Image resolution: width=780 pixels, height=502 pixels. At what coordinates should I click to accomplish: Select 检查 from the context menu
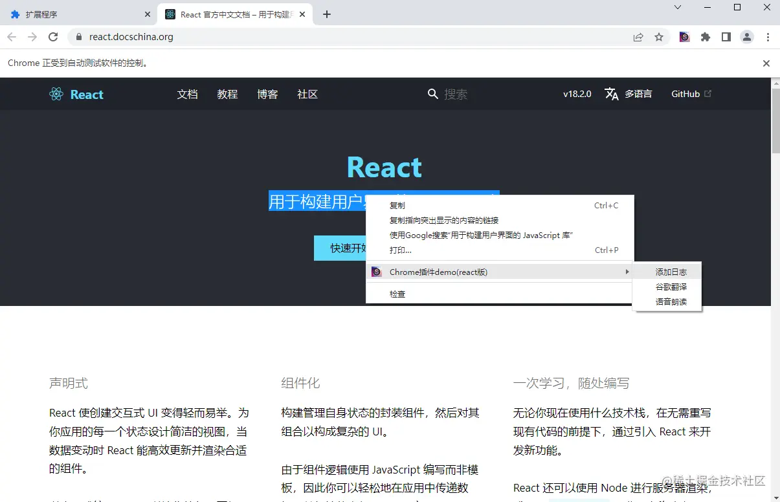click(x=397, y=294)
